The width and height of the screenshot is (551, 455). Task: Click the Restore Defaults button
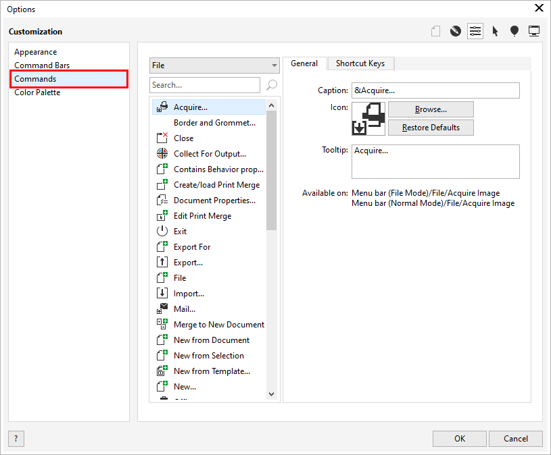point(431,128)
